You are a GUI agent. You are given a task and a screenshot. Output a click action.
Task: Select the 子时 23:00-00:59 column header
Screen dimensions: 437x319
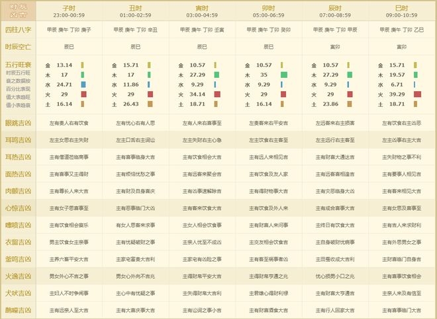(x=69, y=11)
